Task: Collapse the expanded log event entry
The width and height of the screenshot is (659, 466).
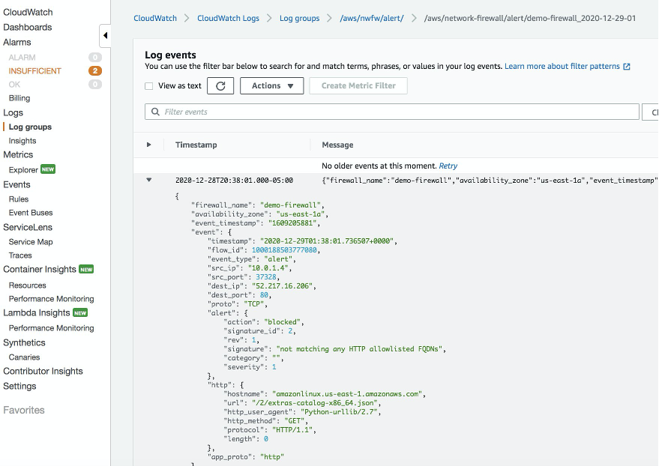Action: [149, 180]
